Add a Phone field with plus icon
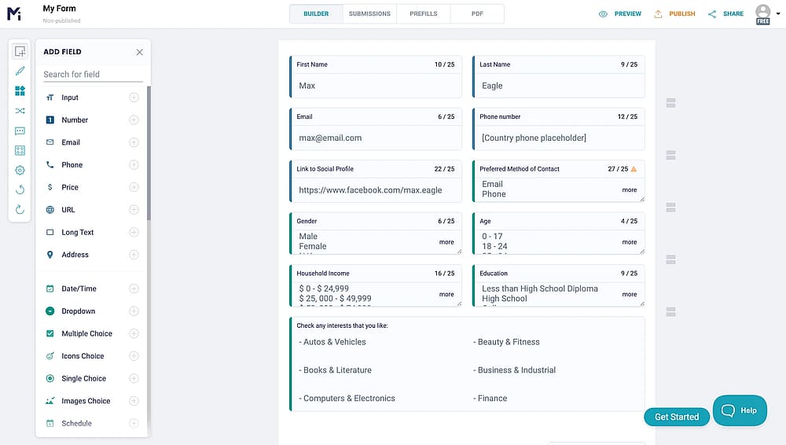 tap(134, 164)
